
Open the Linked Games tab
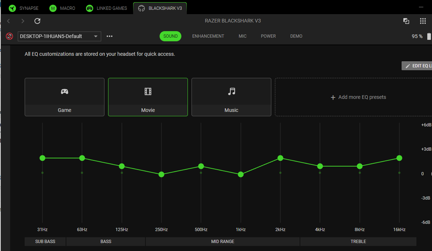(x=106, y=8)
